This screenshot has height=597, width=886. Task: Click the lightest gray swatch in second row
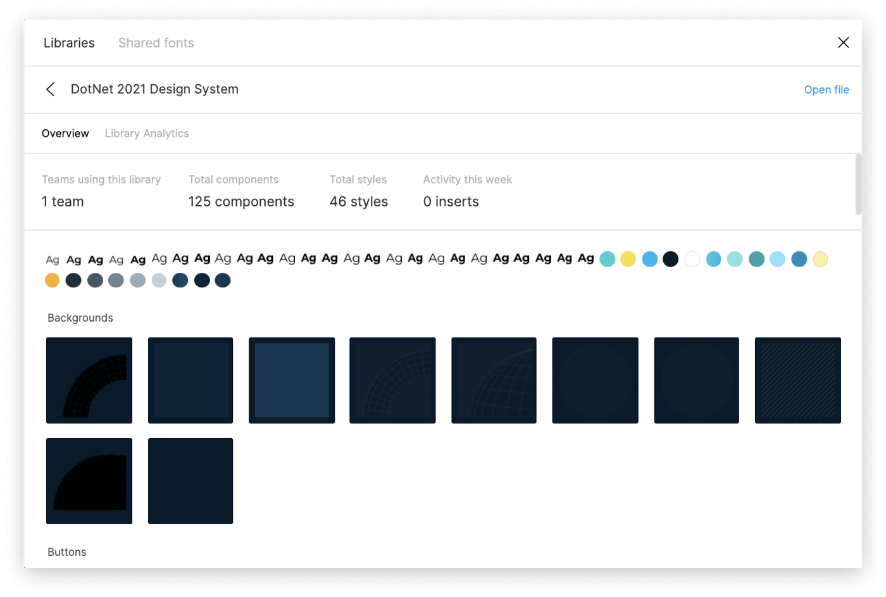tap(159, 280)
